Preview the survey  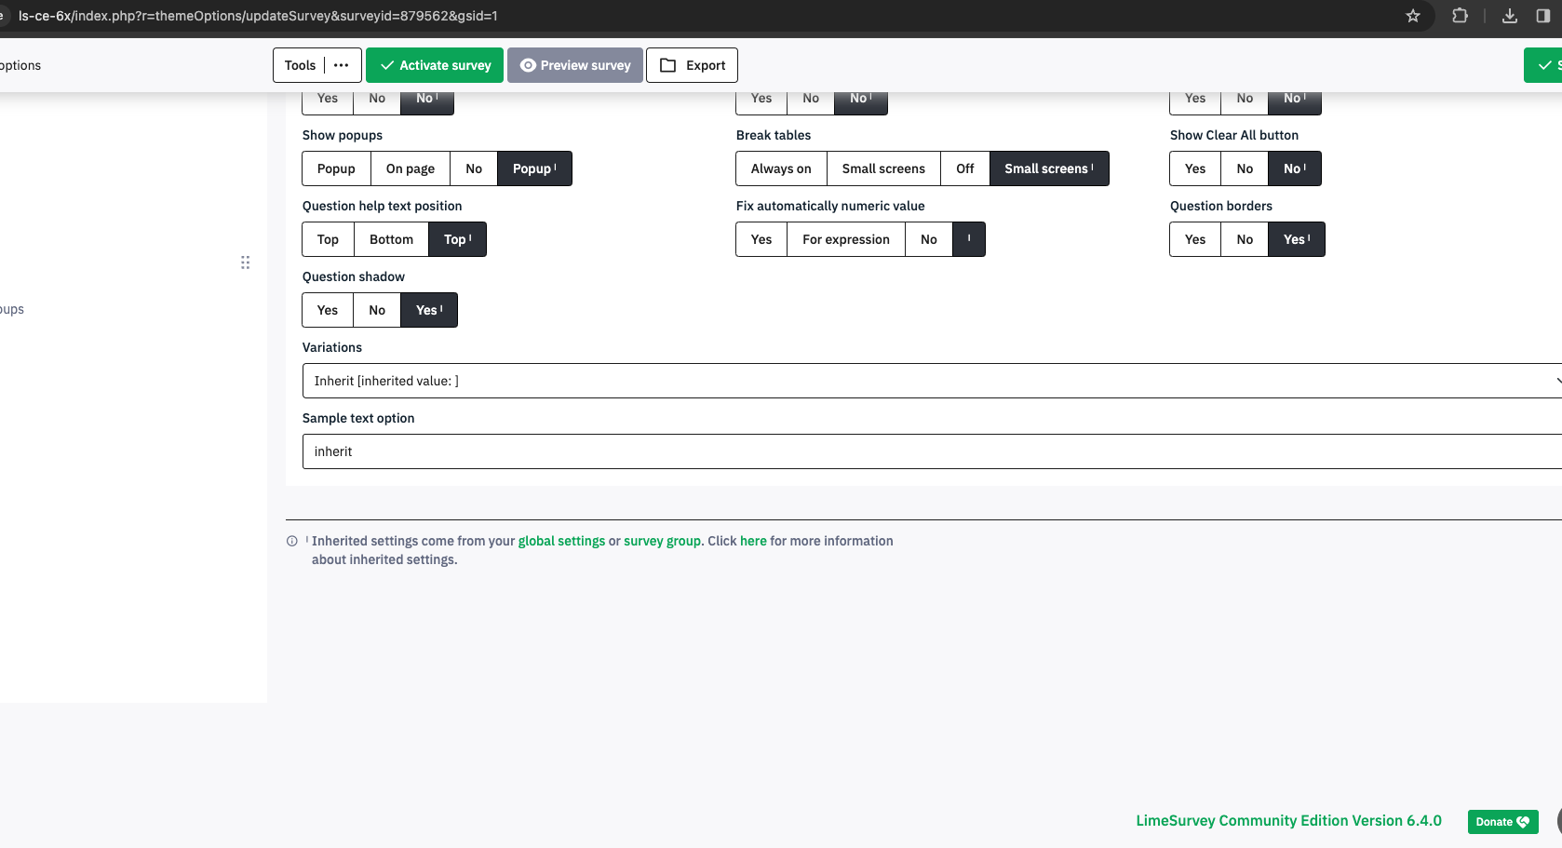574,65
